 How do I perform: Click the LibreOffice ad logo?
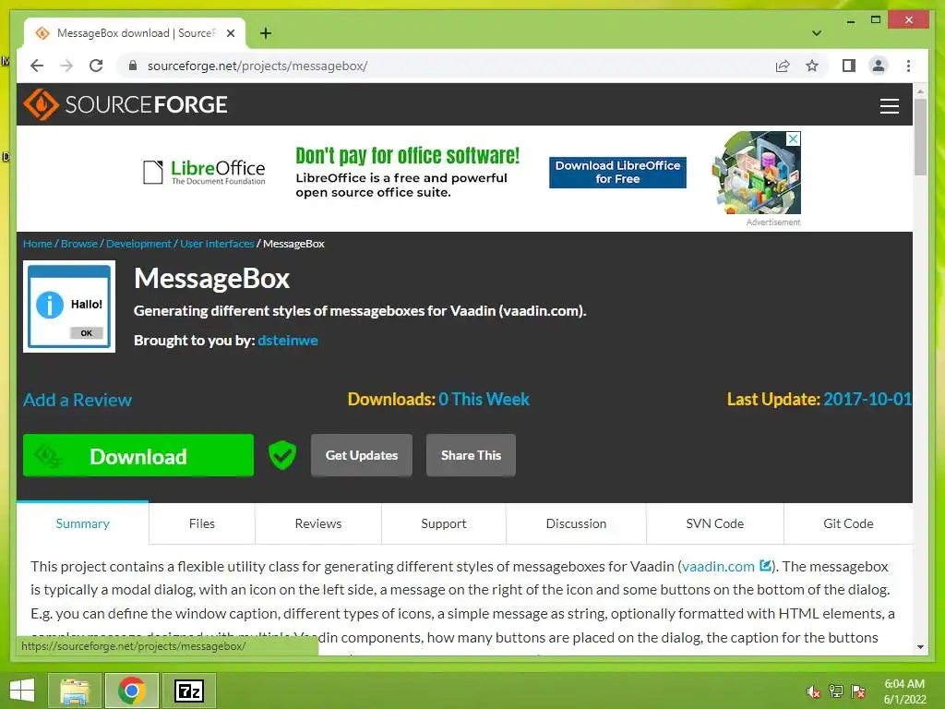click(204, 172)
